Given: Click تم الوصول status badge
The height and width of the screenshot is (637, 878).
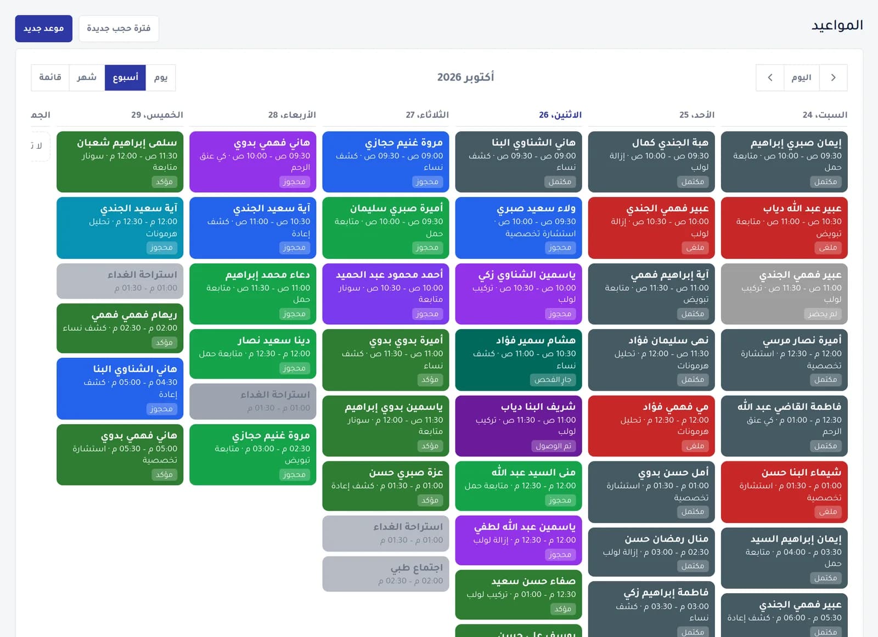Looking at the screenshot, I should pos(554,446).
